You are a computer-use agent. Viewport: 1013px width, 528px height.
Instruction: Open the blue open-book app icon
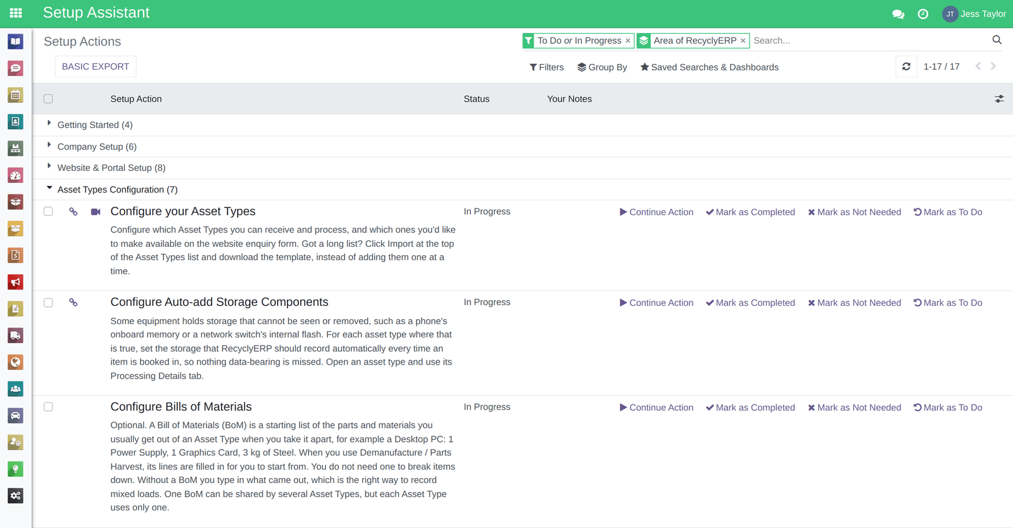click(x=16, y=42)
